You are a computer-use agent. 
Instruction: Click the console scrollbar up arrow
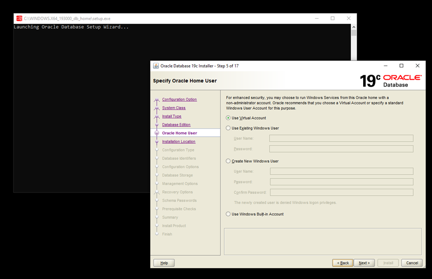click(354, 27)
